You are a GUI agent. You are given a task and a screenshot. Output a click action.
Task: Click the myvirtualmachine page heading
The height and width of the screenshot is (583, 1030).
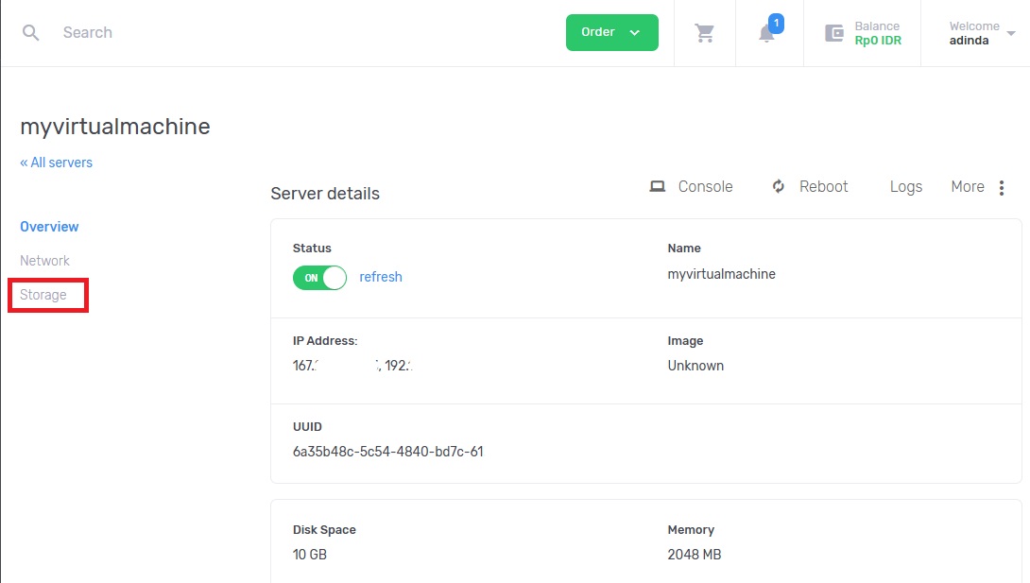(115, 127)
